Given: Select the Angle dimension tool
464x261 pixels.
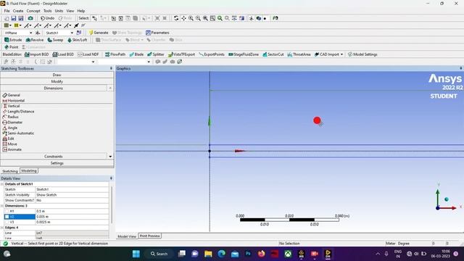Looking at the screenshot, I should 10,128.
